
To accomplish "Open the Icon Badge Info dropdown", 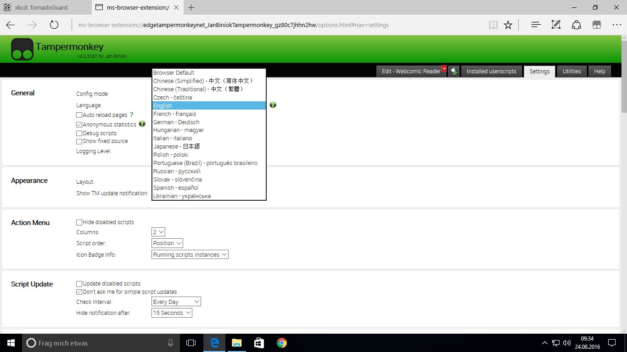I will [x=190, y=254].
